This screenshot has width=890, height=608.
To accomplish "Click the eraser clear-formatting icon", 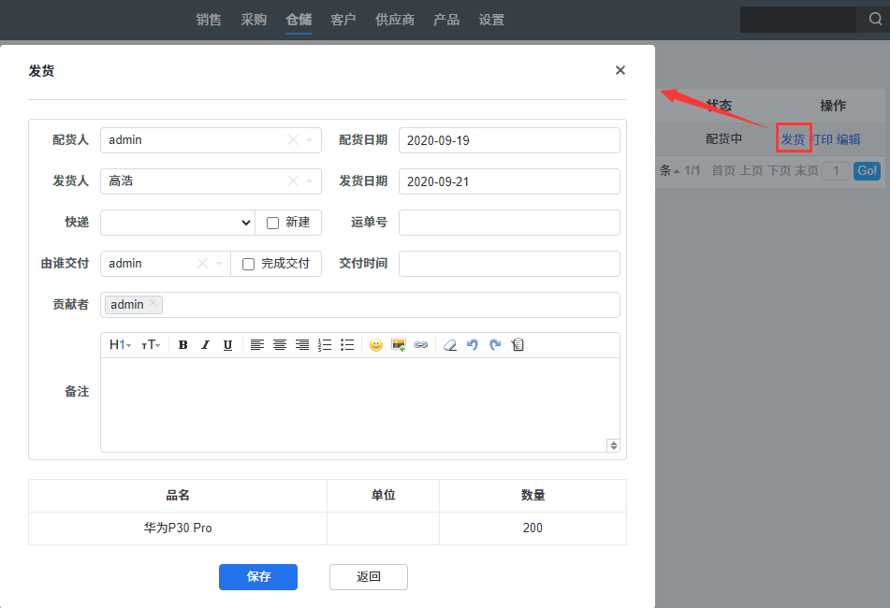I will tap(450, 345).
